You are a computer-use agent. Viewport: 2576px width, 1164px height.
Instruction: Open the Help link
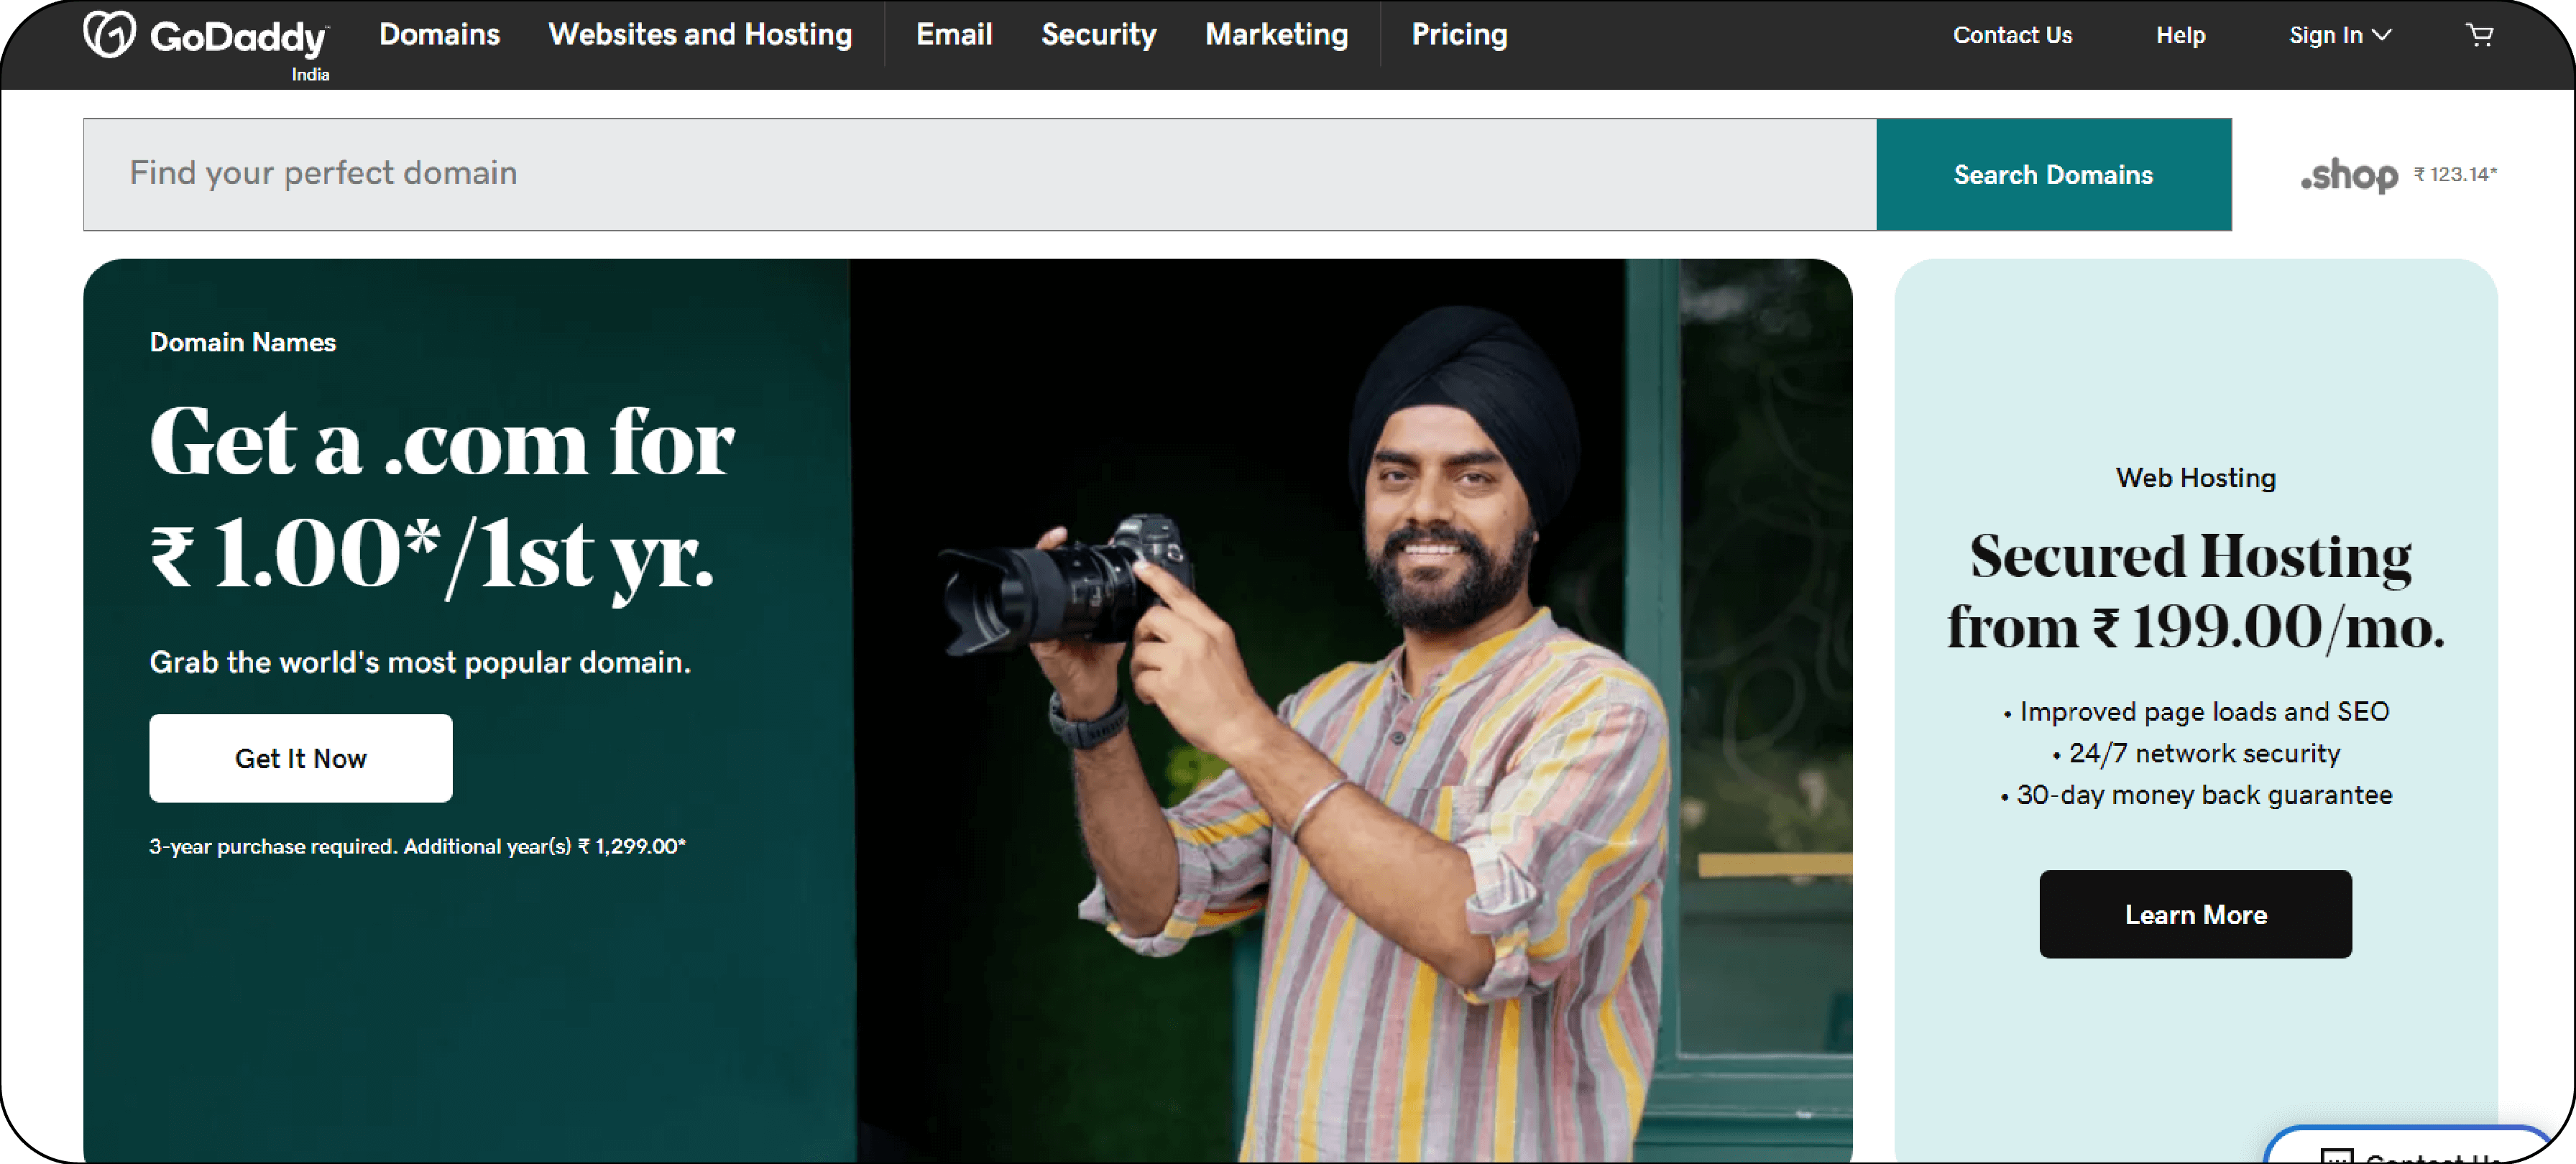(2180, 35)
